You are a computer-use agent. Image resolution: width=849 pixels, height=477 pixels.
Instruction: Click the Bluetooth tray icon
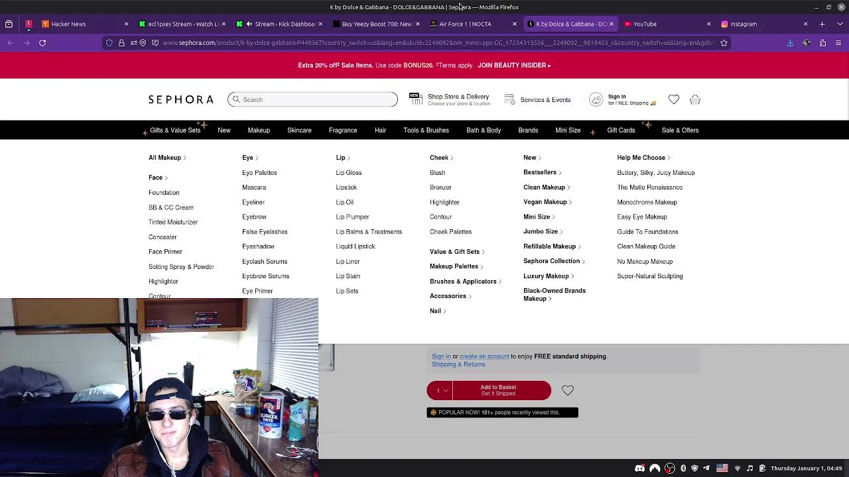(x=683, y=468)
